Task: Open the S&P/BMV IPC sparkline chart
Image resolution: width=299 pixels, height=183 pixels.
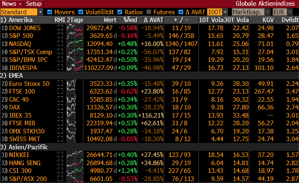Action: tap(75, 60)
